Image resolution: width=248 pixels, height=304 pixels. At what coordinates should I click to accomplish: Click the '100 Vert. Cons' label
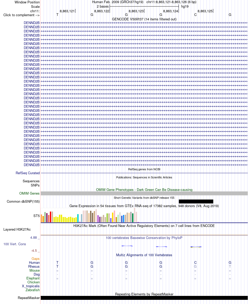[15, 244]
